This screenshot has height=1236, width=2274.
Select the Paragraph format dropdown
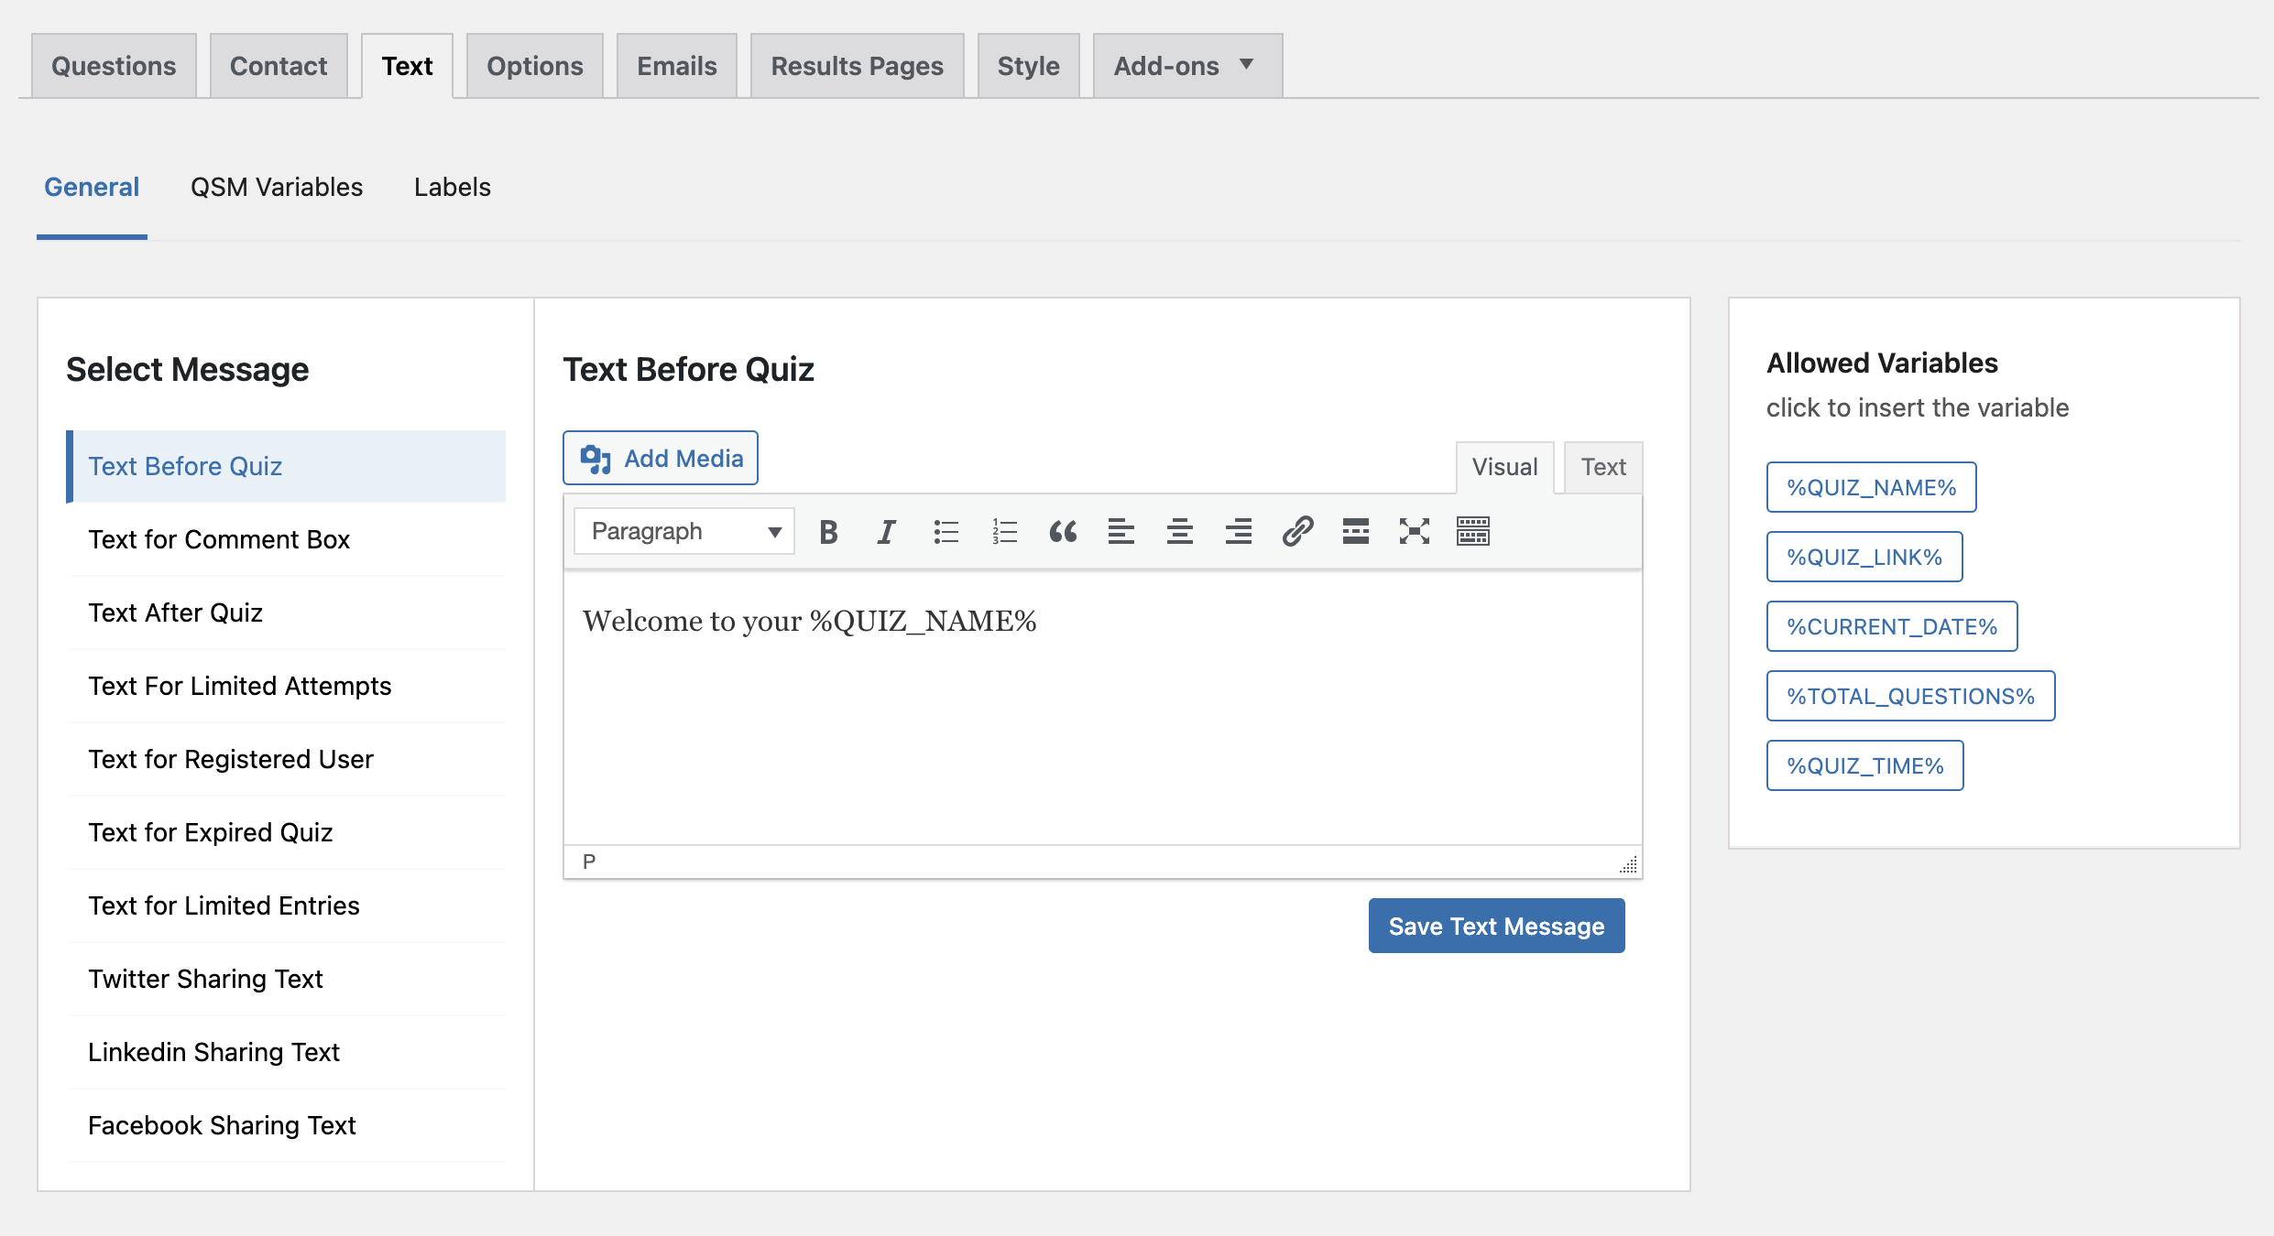pyautogui.click(x=681, y=531)
